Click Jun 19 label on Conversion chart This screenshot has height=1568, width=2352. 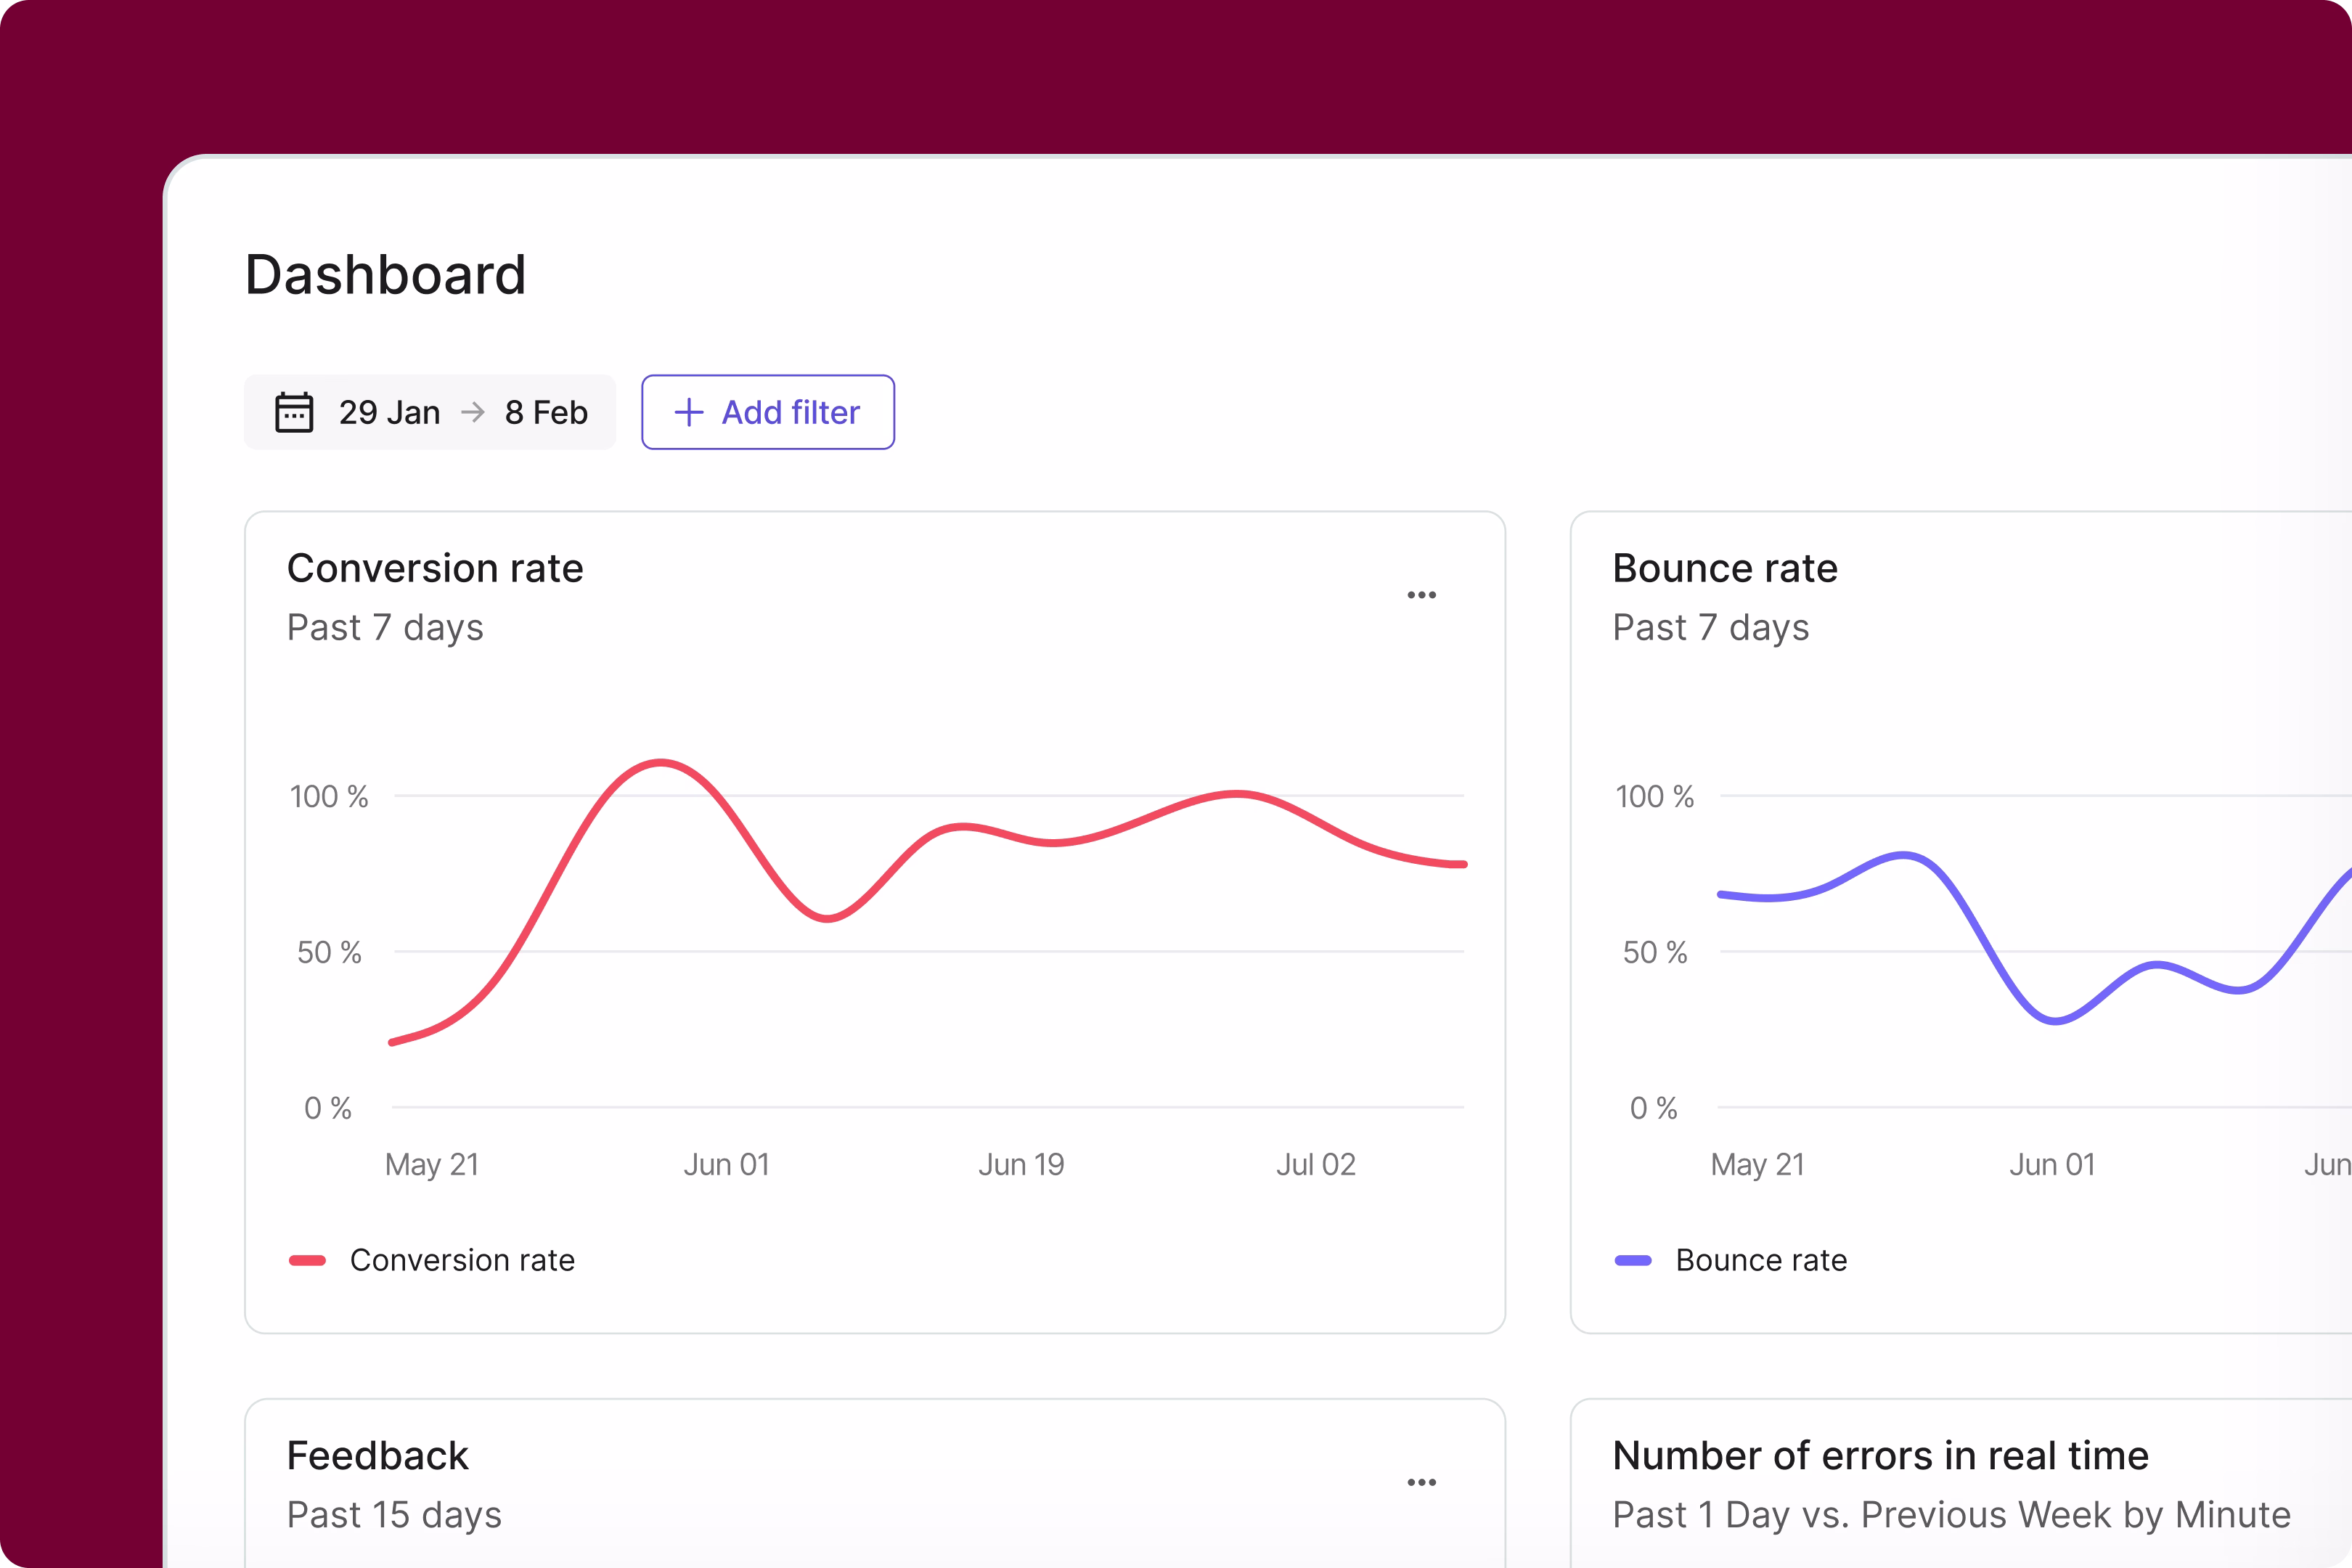click(x=1021, y=1165)
